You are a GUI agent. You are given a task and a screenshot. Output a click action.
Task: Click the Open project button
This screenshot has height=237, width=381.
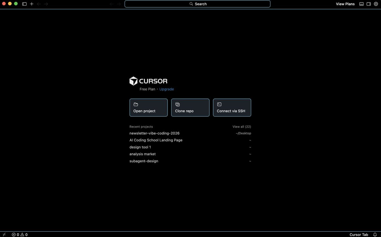(x=148, y=108)
